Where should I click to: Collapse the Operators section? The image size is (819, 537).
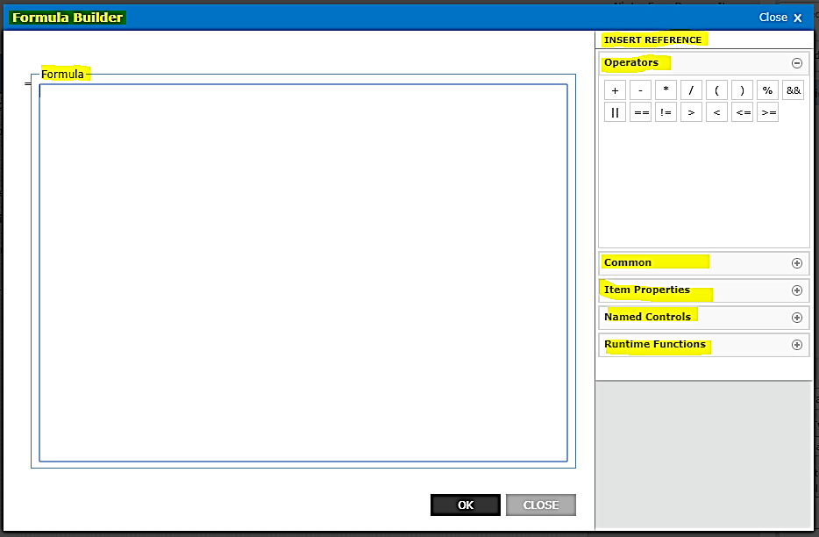point(797,62)
